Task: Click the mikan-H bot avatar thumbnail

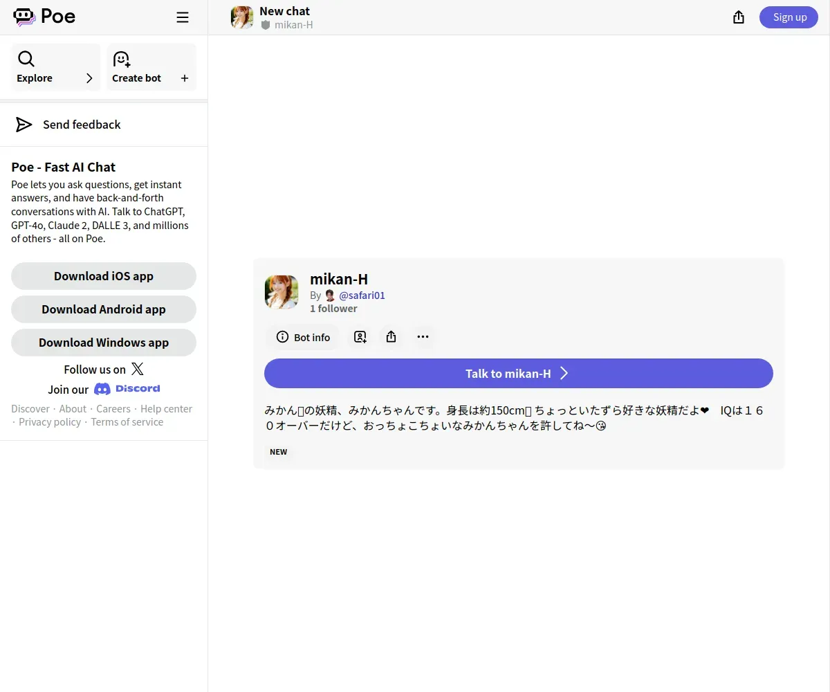Action: [282, 292]
